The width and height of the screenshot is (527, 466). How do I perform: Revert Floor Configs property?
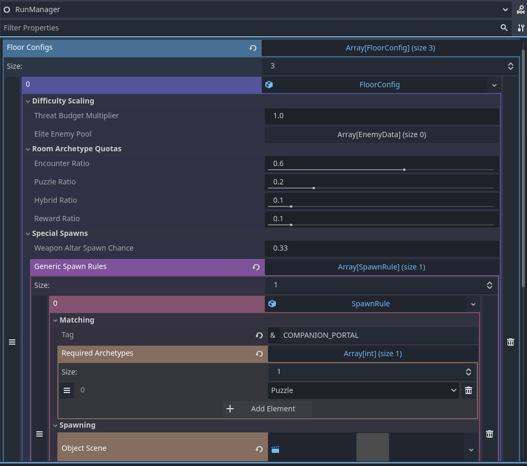pyautogui.click(x=253, y=48)
